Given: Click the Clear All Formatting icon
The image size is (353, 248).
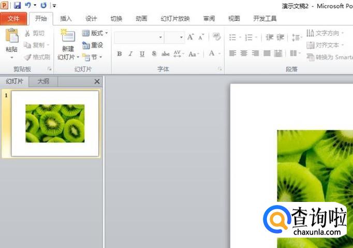Looking at the screenshot, I should pos(216,37).
